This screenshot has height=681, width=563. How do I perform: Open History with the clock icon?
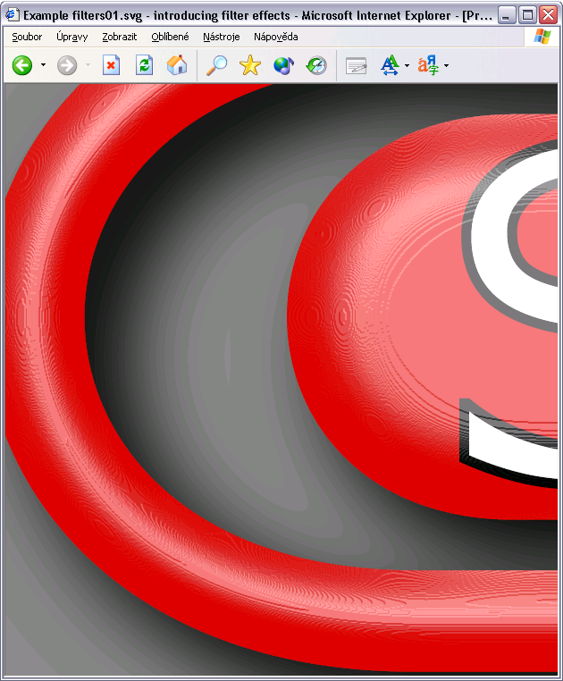pyautogui.click(x=316, y=65)
